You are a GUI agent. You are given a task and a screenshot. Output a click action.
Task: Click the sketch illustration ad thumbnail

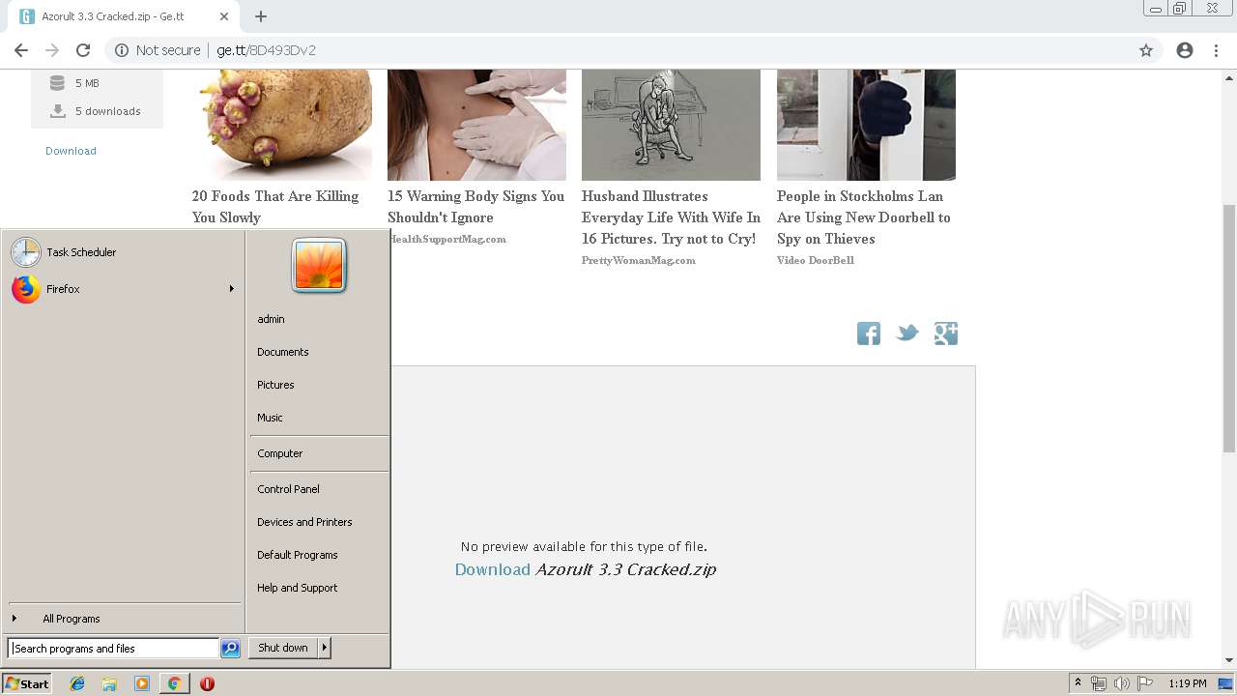coord(671,125)
